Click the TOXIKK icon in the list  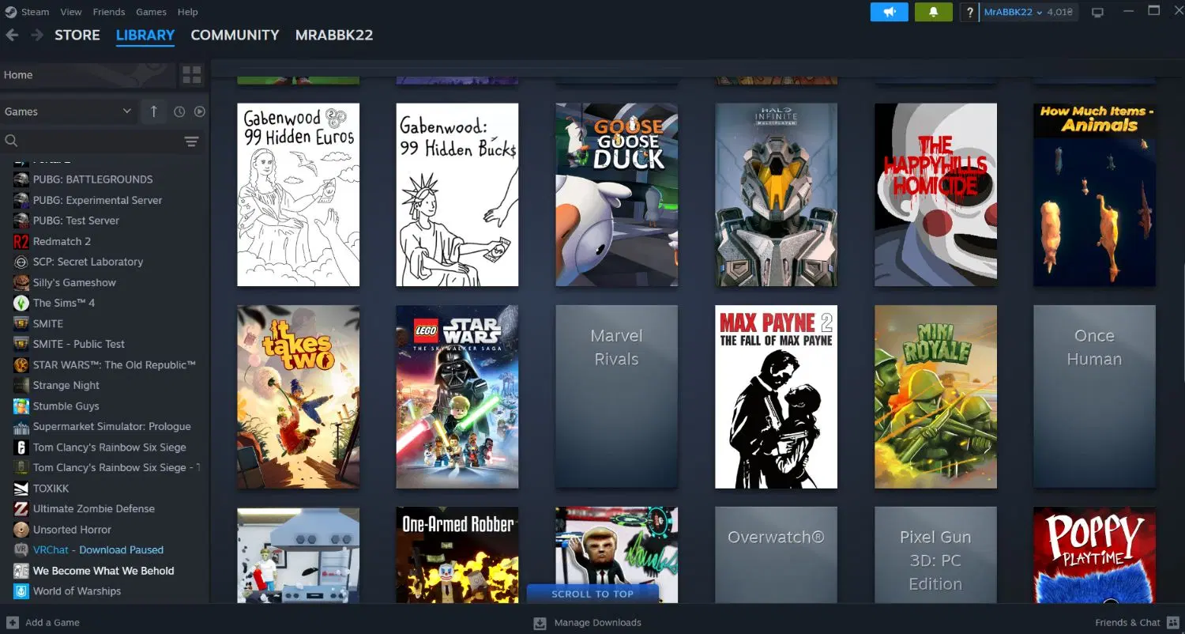pyautogui.click(x=21, y=488)
